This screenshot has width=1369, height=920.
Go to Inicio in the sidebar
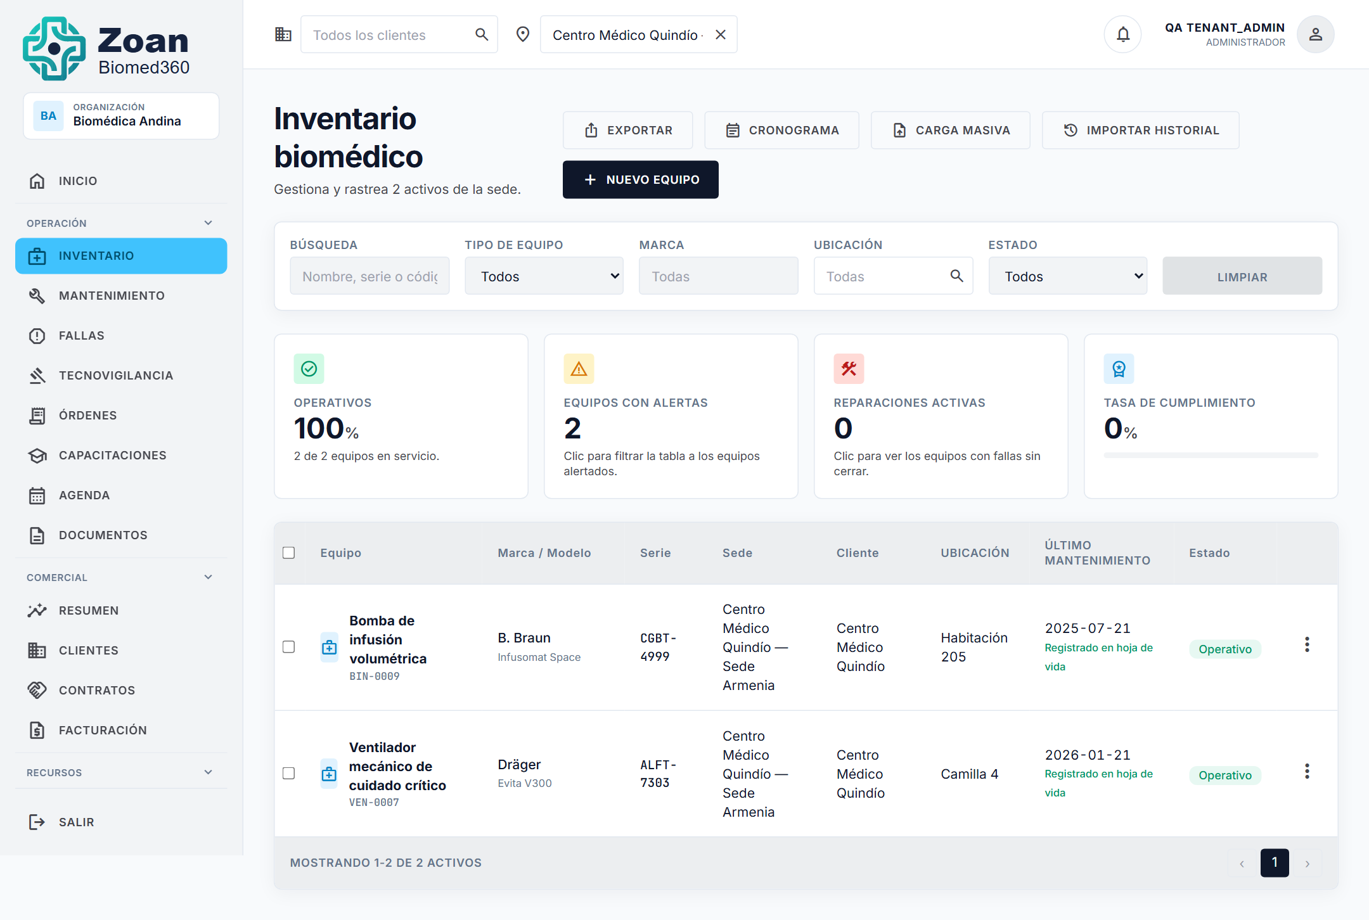pos(121,181)
